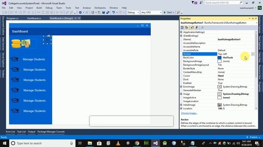Open Task View on the taskbar
This screenshot has height=147, width=263.
tap(80, 143)
